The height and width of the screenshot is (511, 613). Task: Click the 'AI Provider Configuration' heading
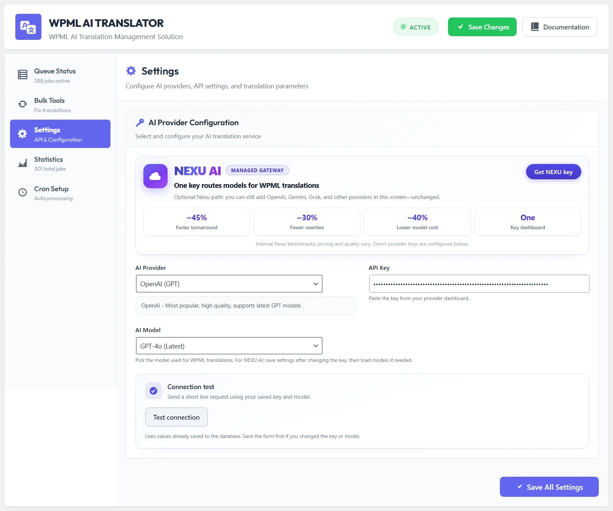[193, 122]
